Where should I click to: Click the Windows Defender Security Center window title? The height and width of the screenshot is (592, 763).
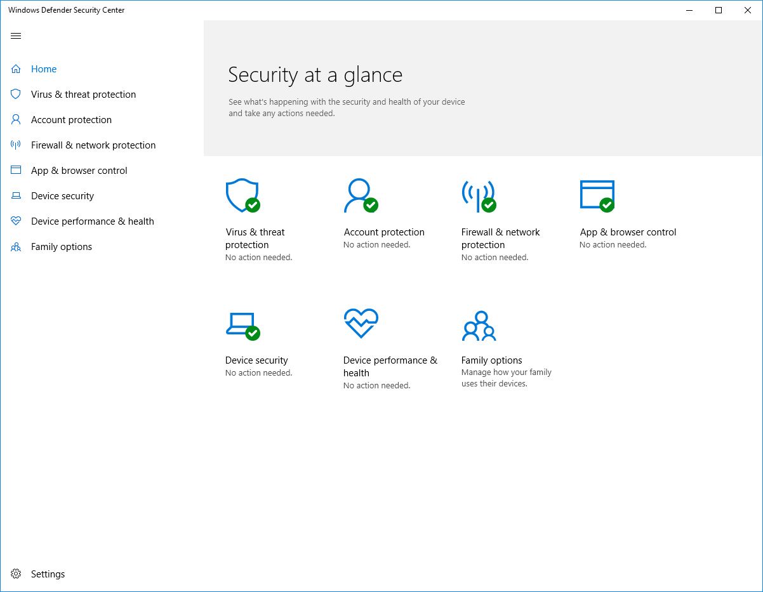point(67,10)
